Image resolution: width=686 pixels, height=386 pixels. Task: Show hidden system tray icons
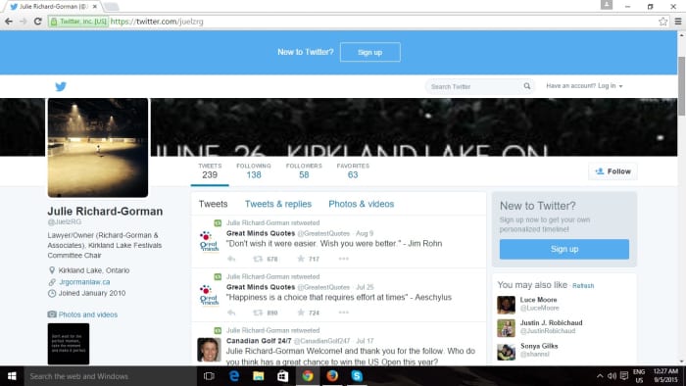600,376
